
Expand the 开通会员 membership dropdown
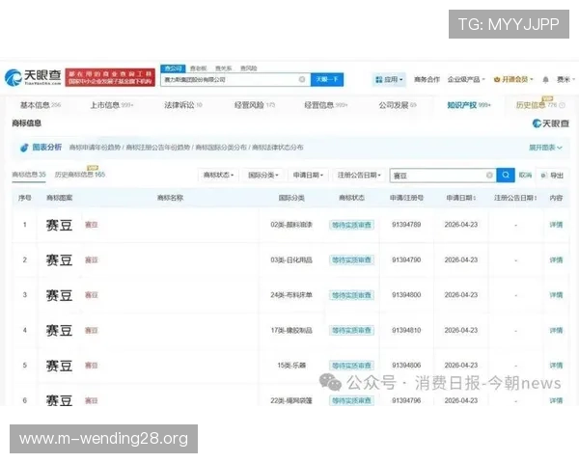click(513, 79)
